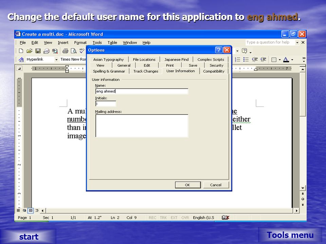Click Cancel in the Options dialog

pos(216,185)
